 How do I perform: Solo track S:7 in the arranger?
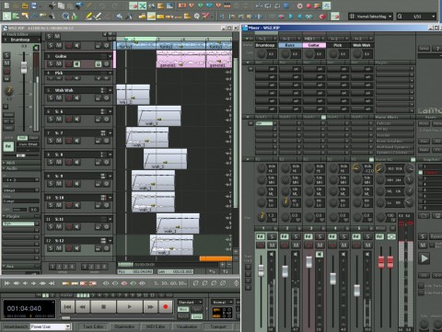51,141
